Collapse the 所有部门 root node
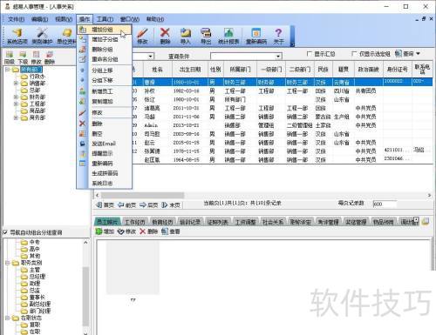This screenshot has height=335, width=436. pyautogui.click(x=8, y=70)
